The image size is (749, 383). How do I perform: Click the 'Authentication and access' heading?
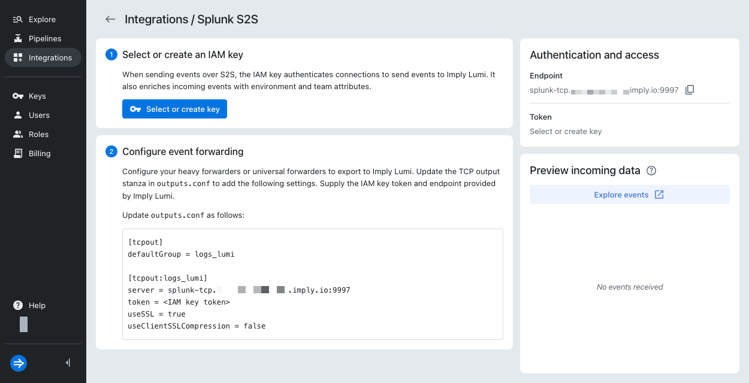594,55
